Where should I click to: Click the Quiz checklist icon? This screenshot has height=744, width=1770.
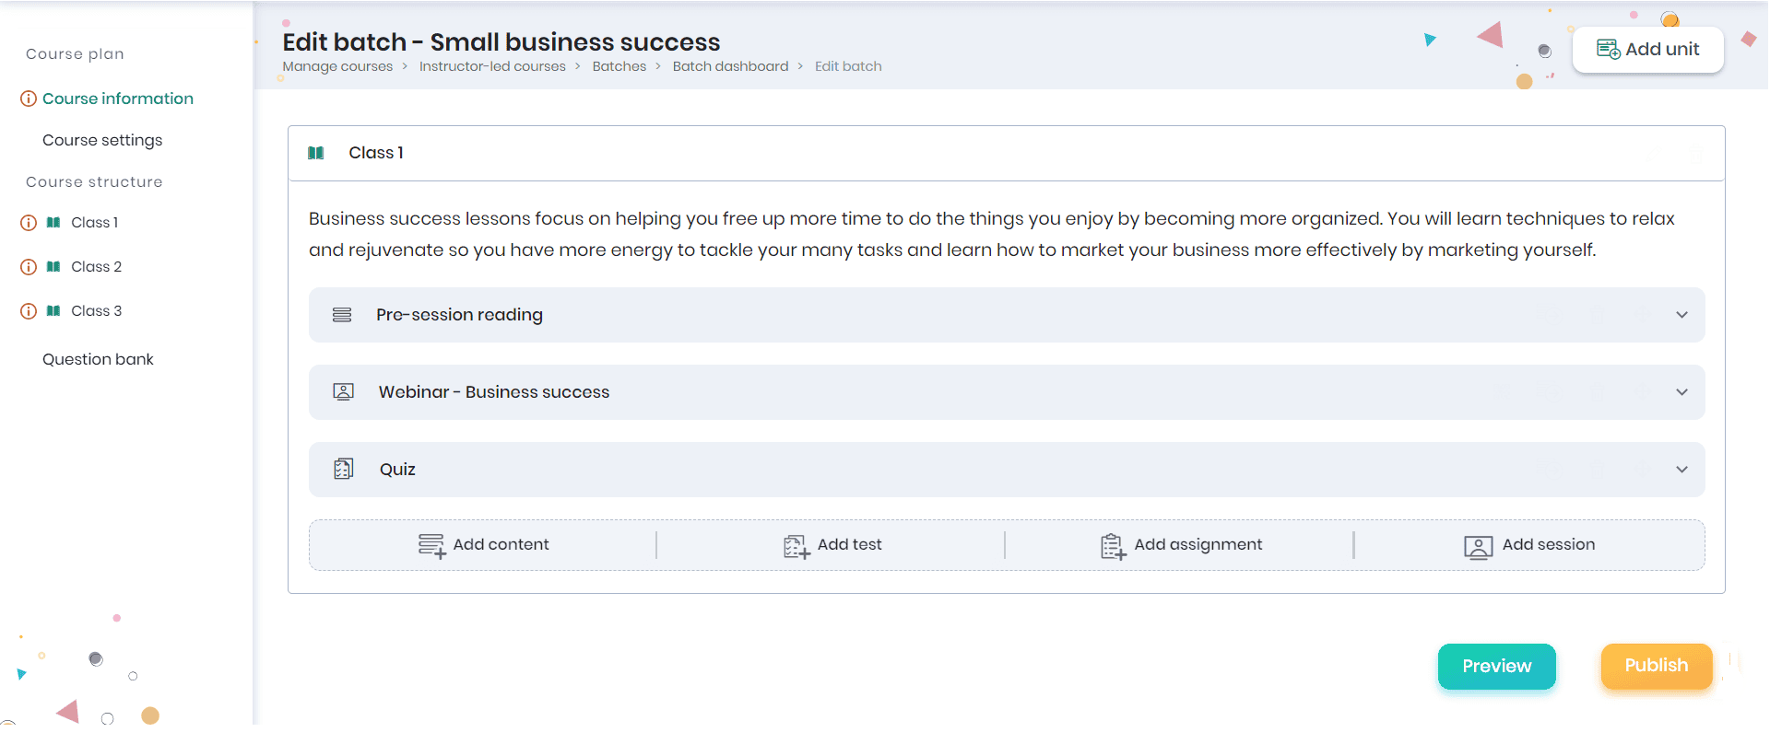pyautogui.click(x=343, y=470)
